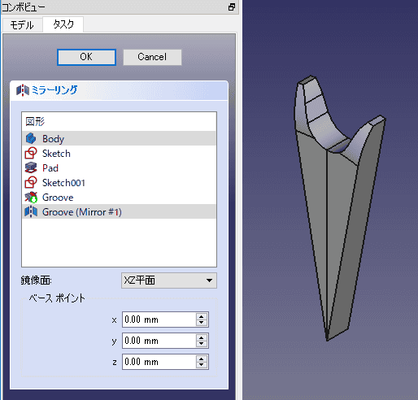
Task: Click the Groove feature icon
Action: (31, 198)
